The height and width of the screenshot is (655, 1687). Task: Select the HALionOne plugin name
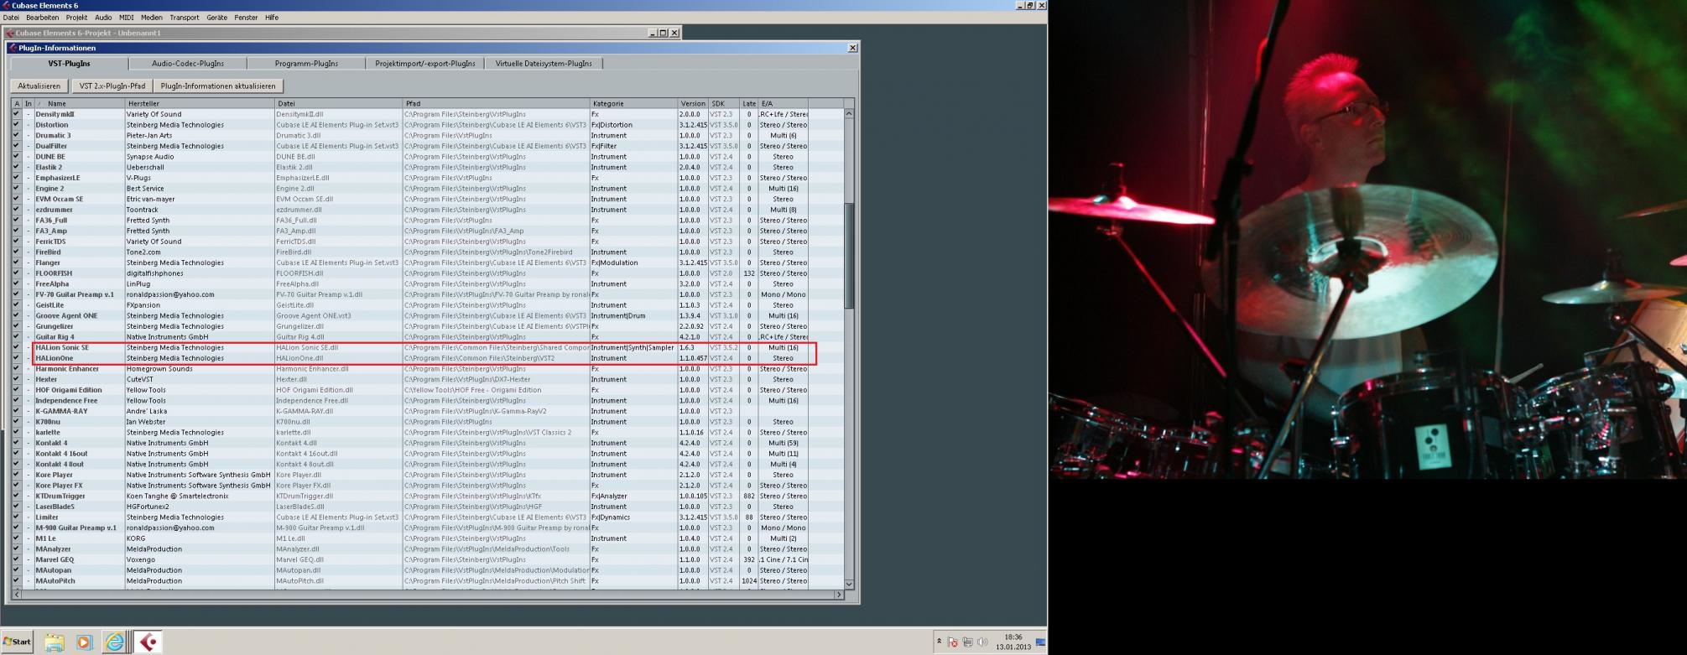(55, 358)
